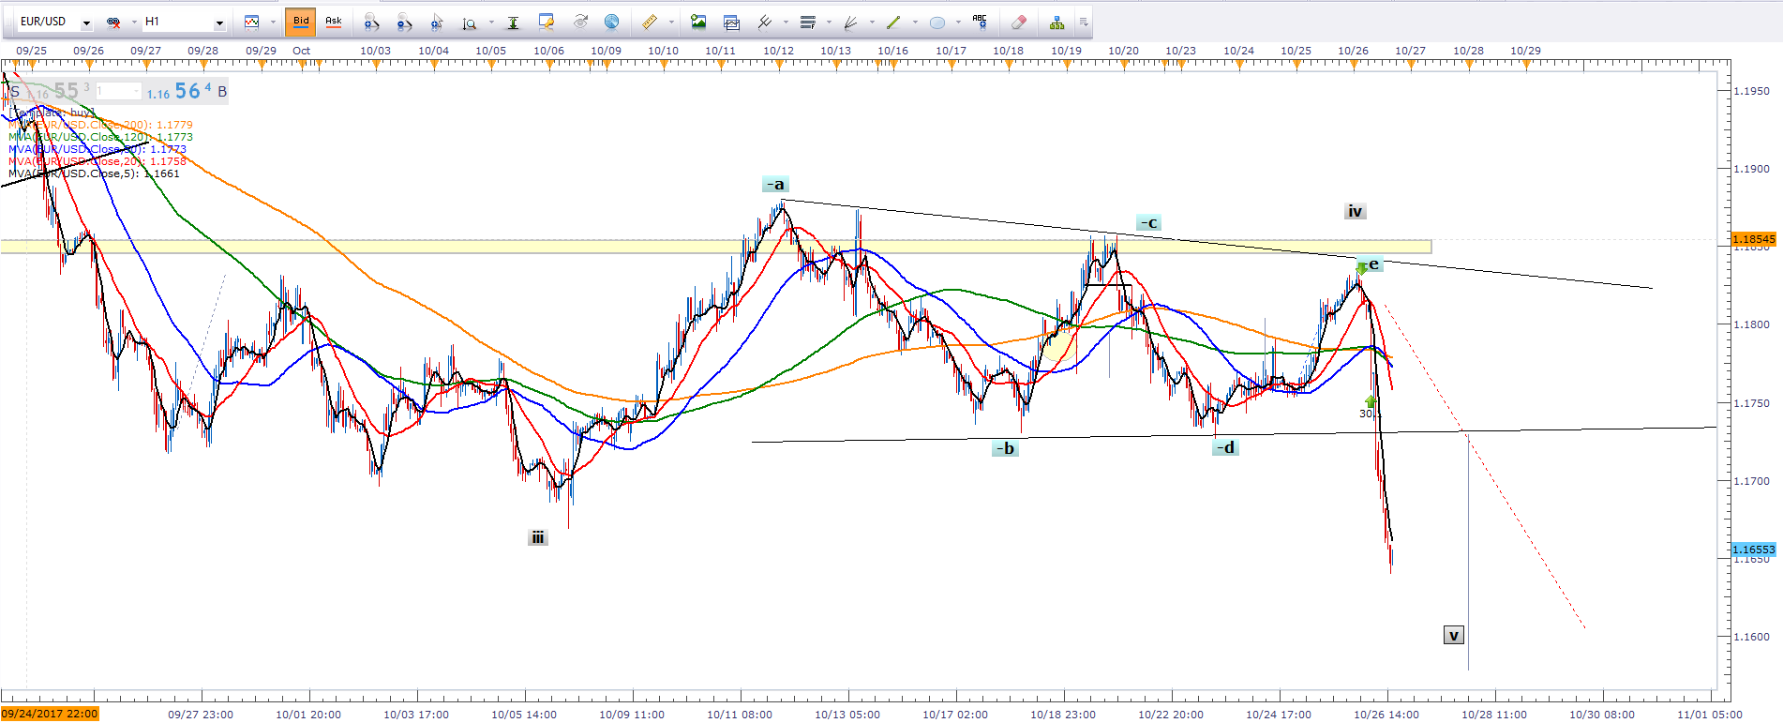The image size is (1783, 723).
Task: Click the B buy price button
Action: point(222,91)
